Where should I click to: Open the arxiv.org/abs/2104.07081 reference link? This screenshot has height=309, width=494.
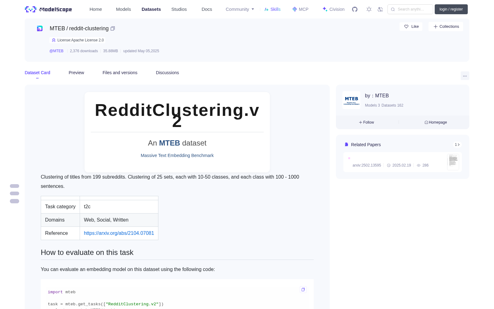point(119,233)
